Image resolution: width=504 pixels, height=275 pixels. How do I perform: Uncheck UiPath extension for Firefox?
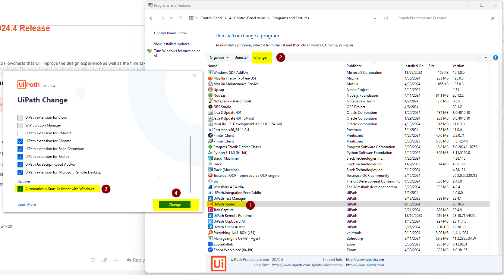click(x=20, y=157)
